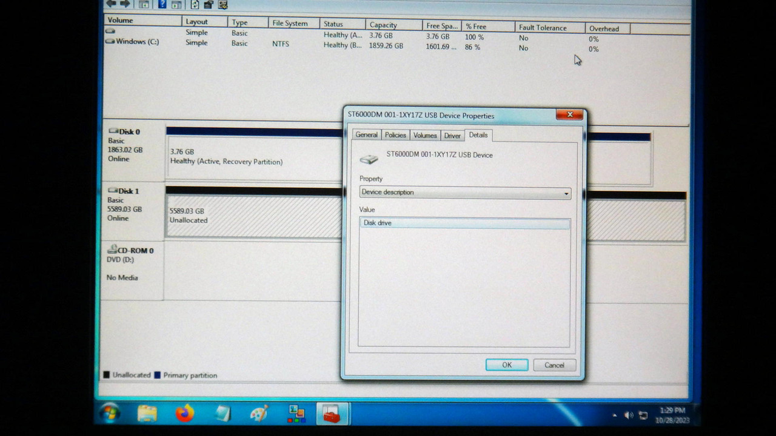Select the Windows (C:) volume icon

click(110, 41)
